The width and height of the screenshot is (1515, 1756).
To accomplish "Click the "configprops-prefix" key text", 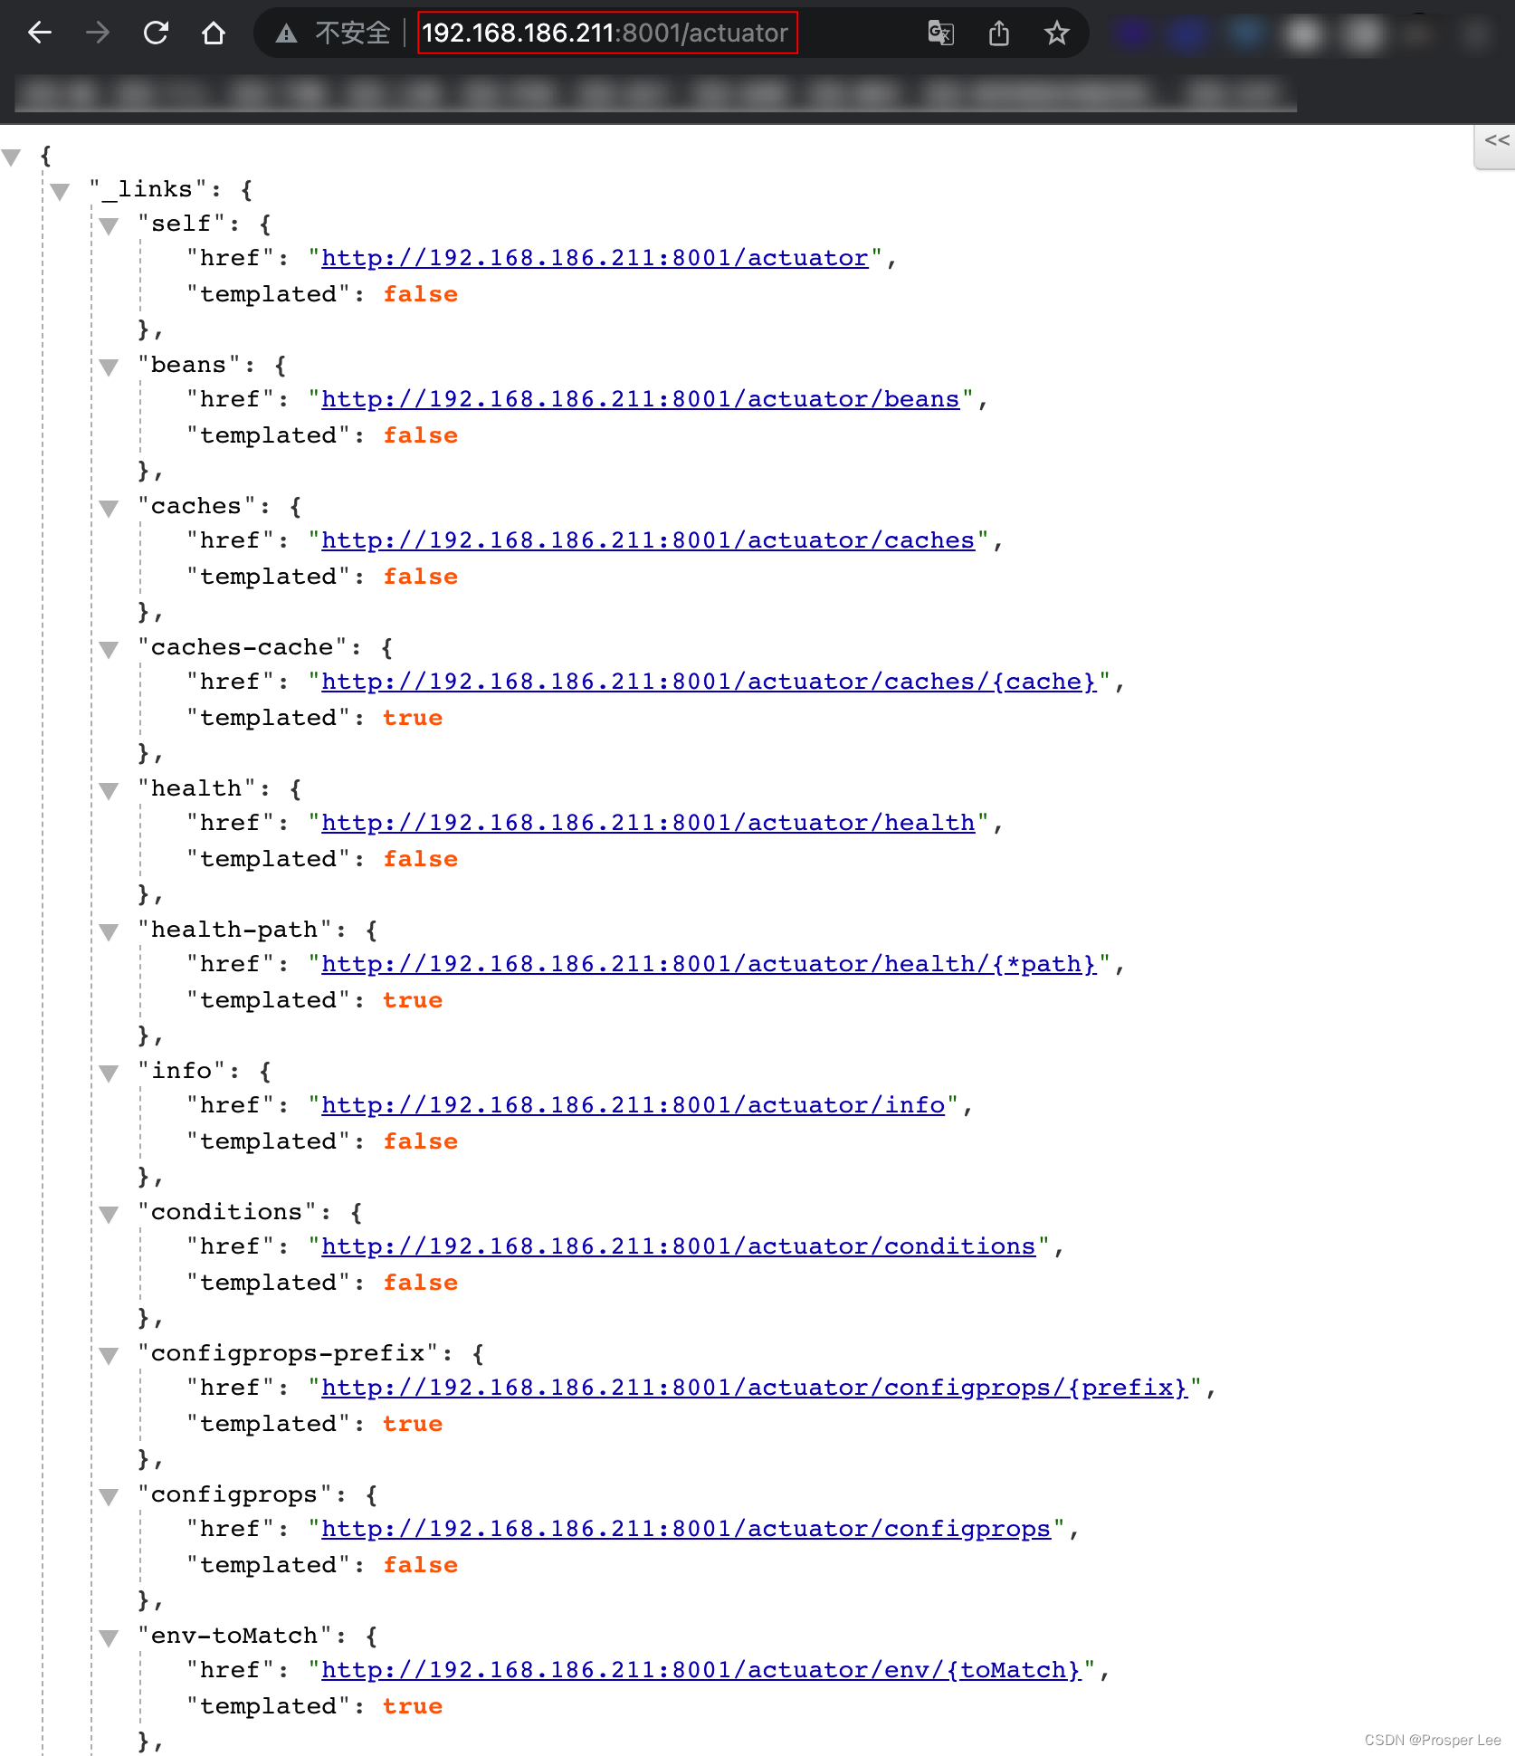I will (x=288, y=1353).
